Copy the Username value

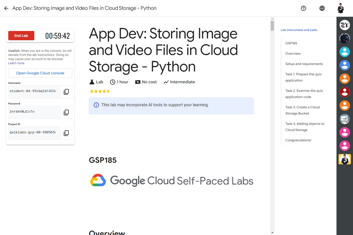(66, 92)
